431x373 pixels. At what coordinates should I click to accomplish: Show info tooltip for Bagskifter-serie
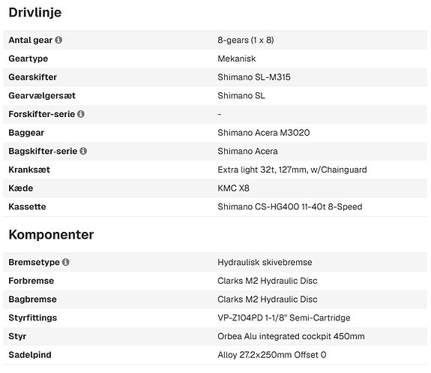[x=83, y=151]
